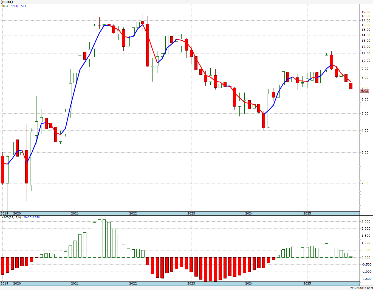Click the (BCRX) chart title
The image size is (373, 290).
coord(7,2)
